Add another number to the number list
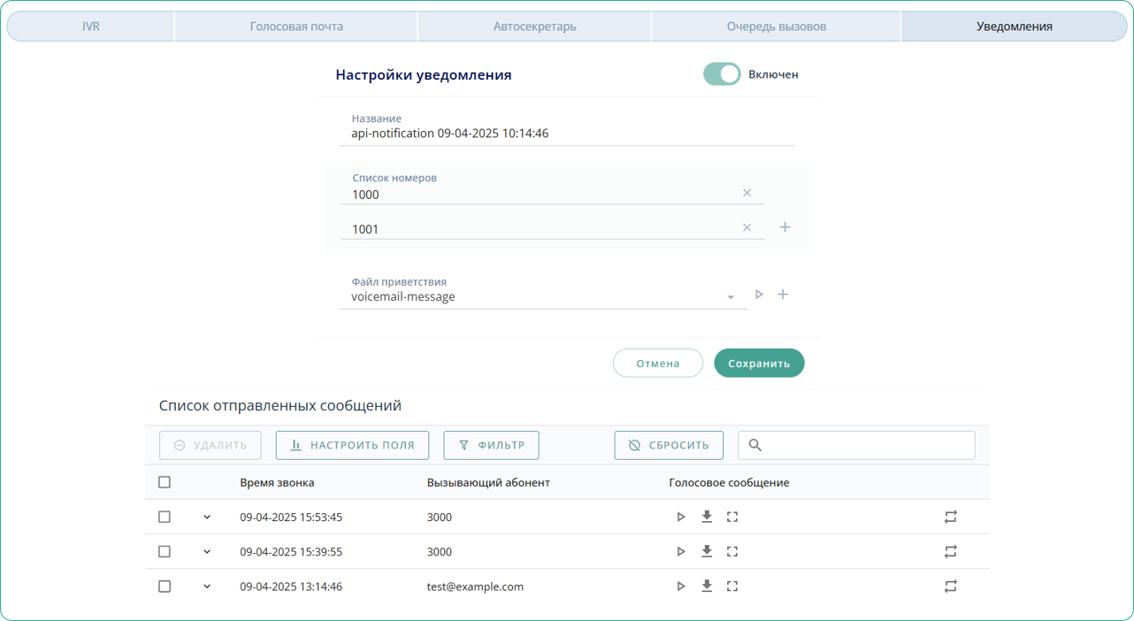The height and width of the screenshot is (621, 1134). 785,227
